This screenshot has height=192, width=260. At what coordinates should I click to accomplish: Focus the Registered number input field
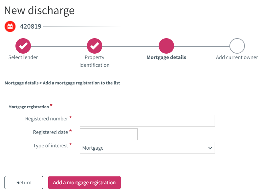(147, 121)
